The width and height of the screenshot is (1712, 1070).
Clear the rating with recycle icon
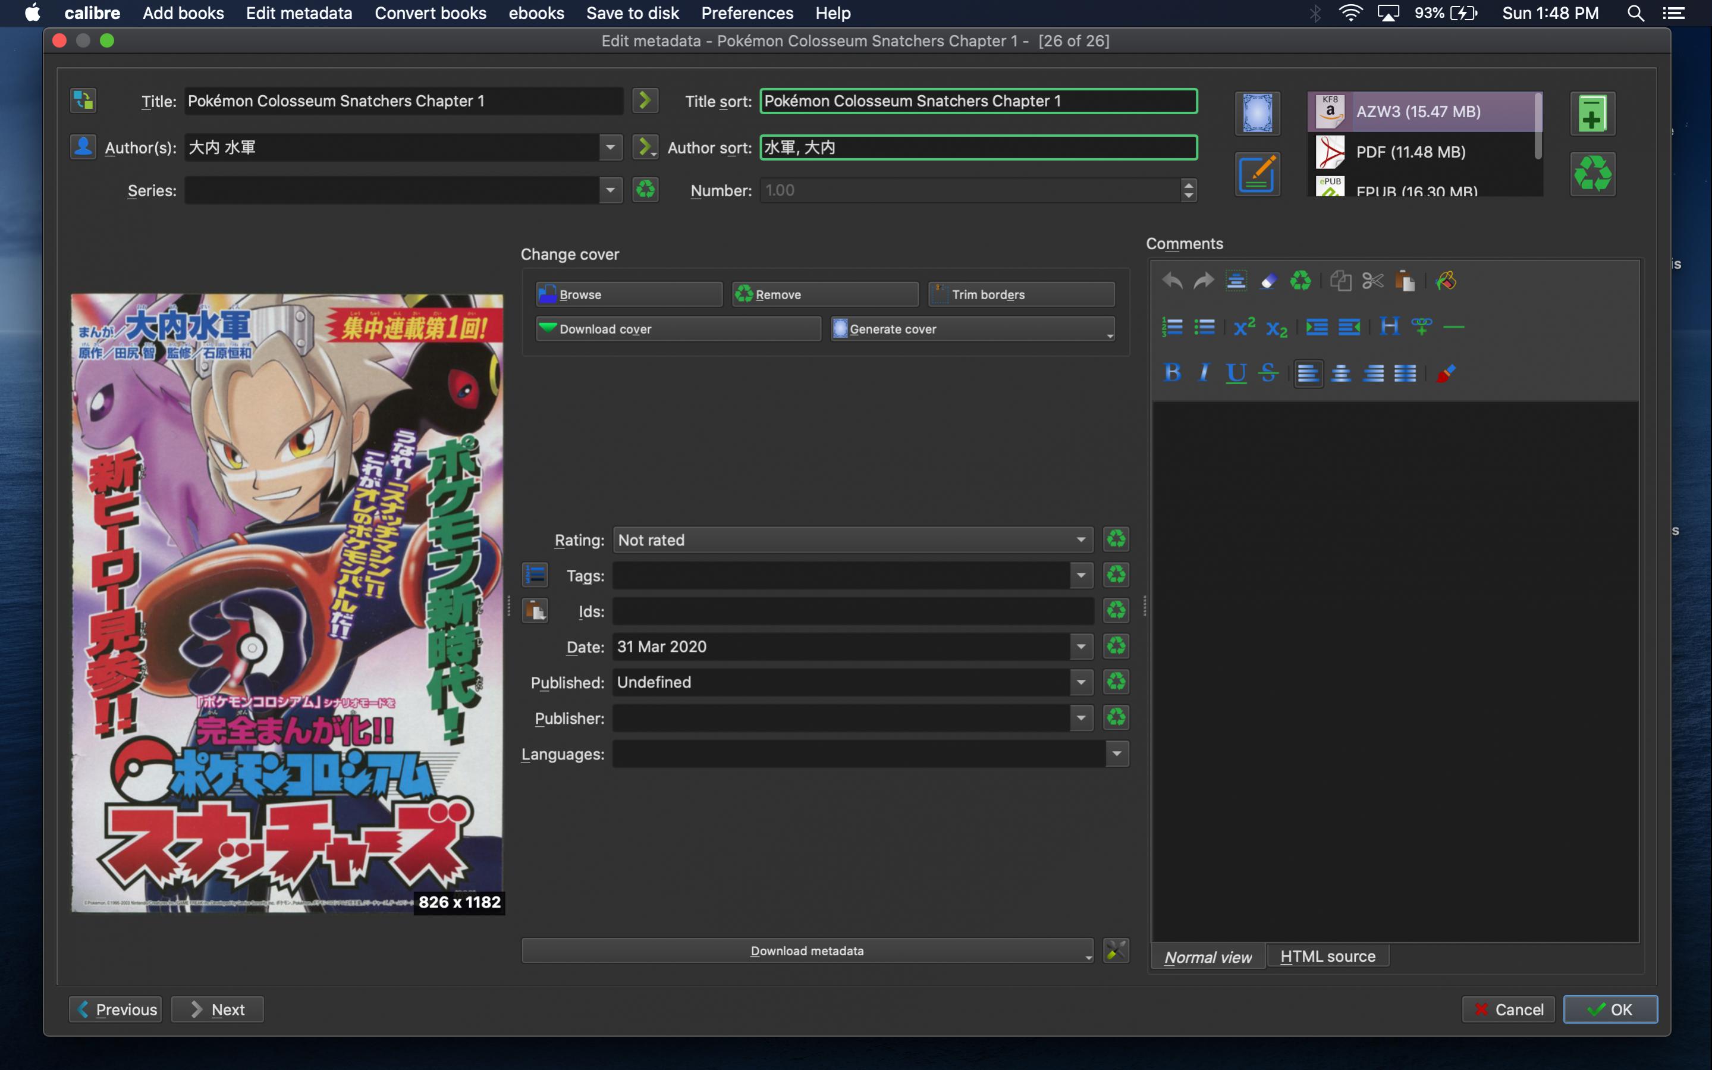(x=1116, y=539)
